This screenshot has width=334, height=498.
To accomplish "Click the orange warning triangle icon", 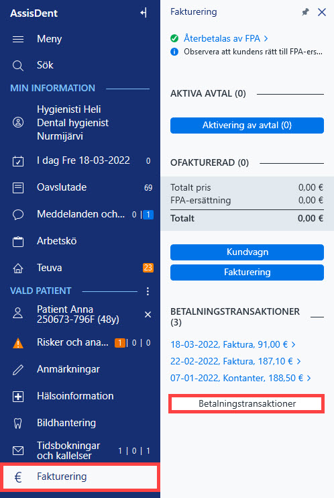I will coord(18,344).
